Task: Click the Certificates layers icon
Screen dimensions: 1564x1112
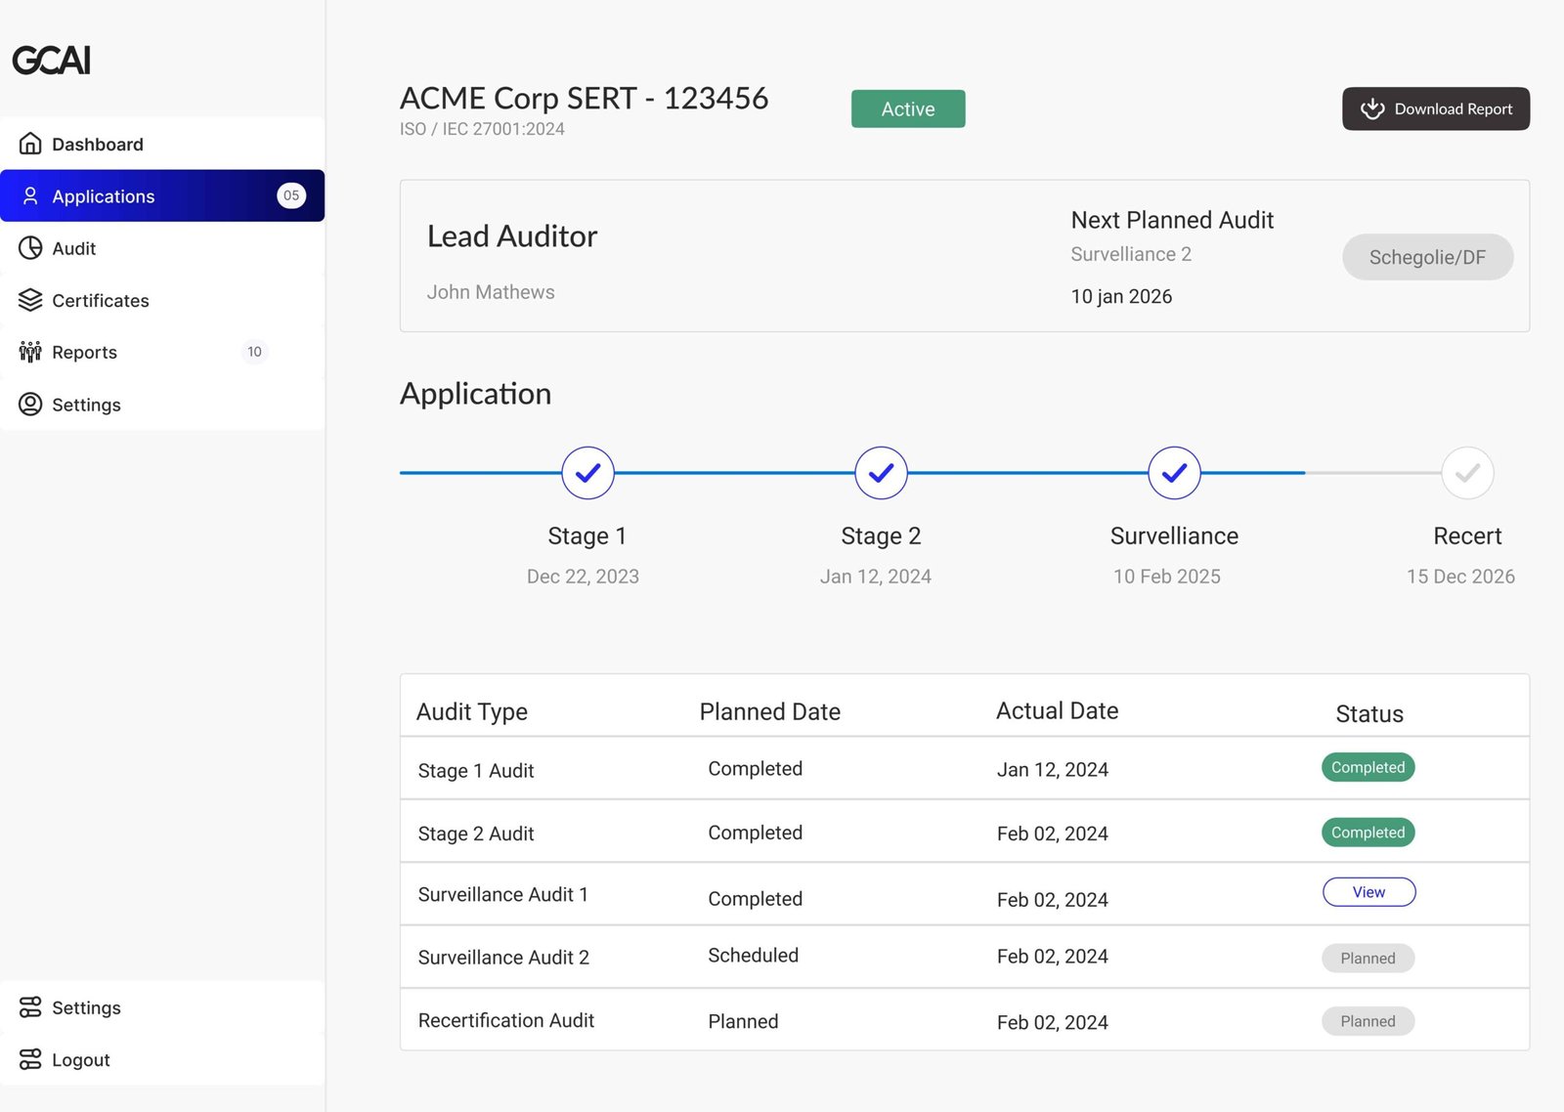Action: pos(30,300)
